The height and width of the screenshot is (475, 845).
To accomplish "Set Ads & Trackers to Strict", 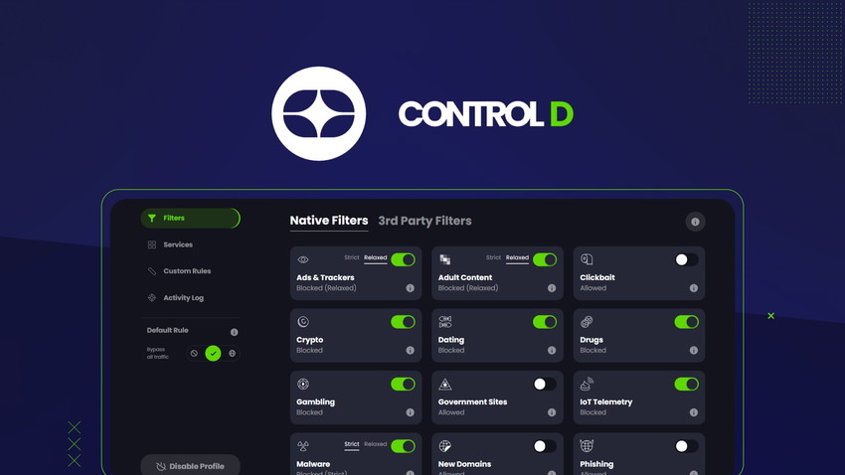I will pyautogui.click(x=351, y=257).
